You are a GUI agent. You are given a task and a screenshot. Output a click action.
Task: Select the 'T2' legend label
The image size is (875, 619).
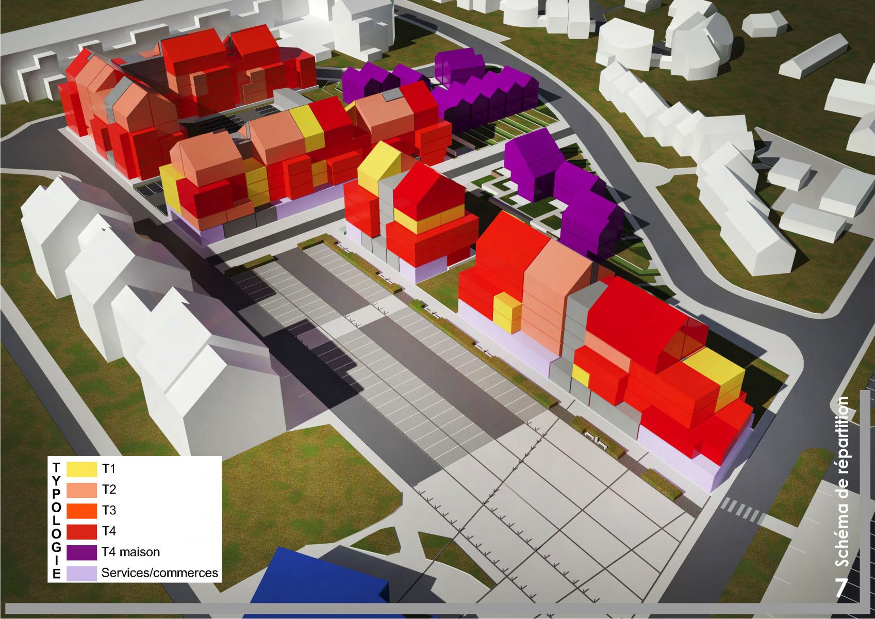pyautogui.click(x=109, y=490)
